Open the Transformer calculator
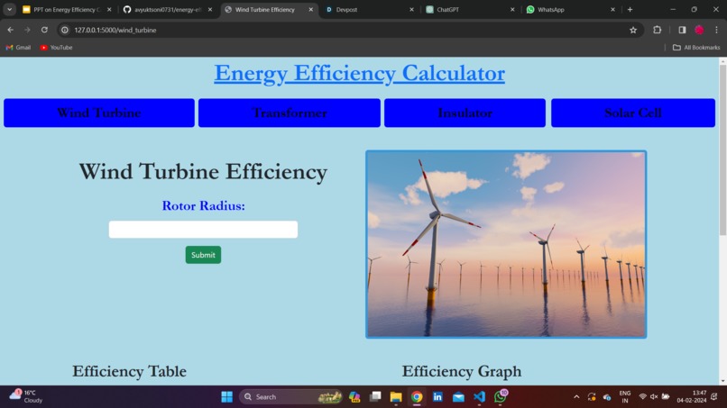 pos(290,113)
